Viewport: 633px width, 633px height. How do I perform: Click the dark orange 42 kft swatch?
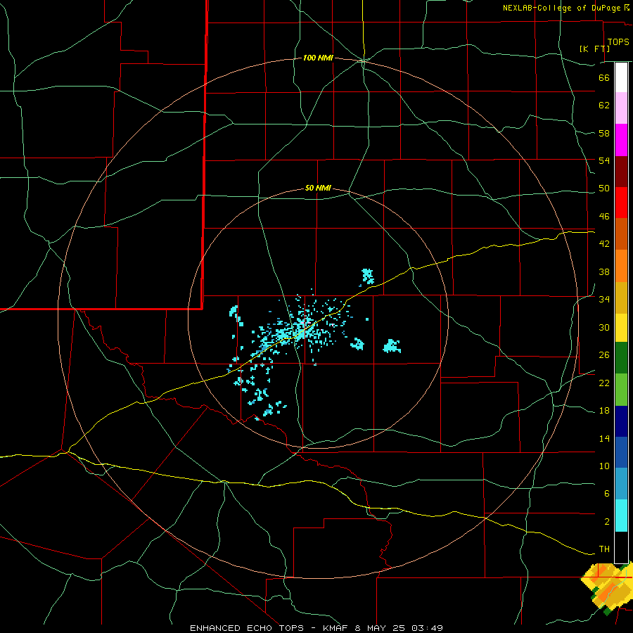[621, 234]
